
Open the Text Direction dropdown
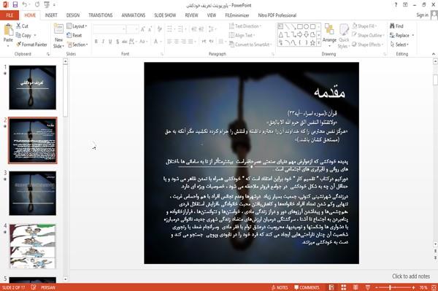pyautogui.click(x=245, y=26)
